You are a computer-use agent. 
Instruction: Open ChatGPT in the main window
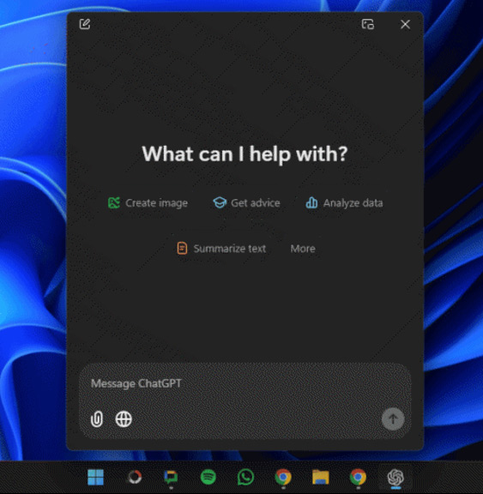pyautogui.click(x=368, y=24)
